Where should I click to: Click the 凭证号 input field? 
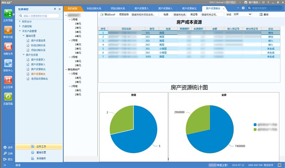pos(212,14)
